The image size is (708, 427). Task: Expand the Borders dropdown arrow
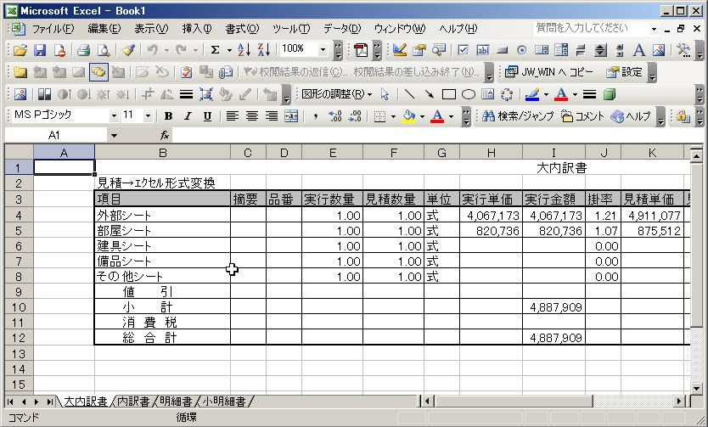tap(393, 116)
